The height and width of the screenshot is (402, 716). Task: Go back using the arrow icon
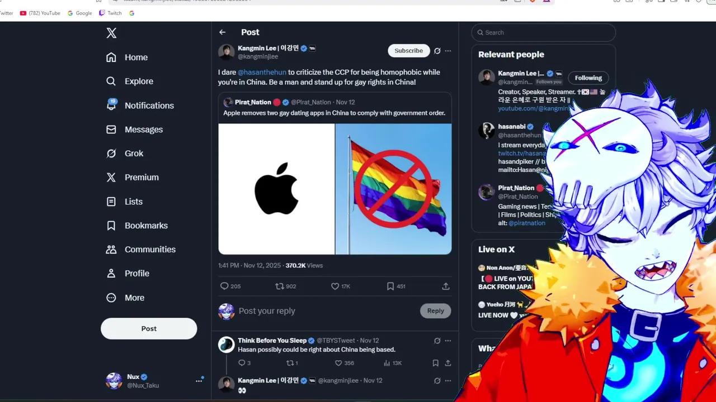coord(223,32)
